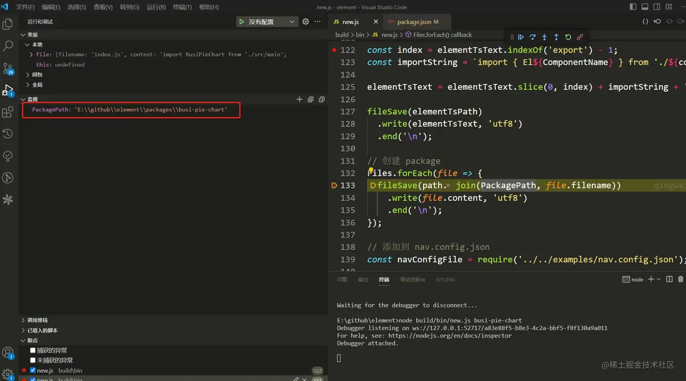Open launch.json via debug config gear
Image resolution: width=686 pixels, height=381 pixels.
click(x=306, y=22)
